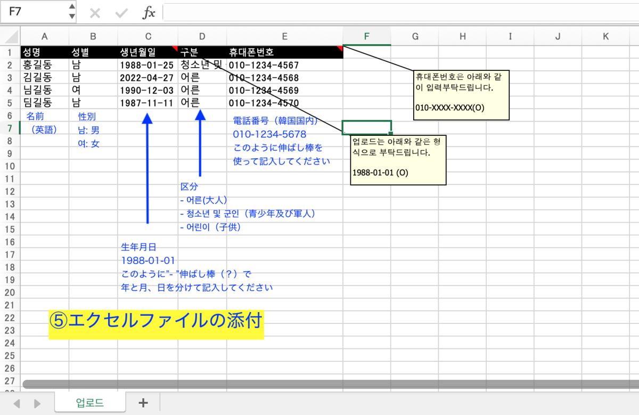This screenshot has height=415, width=639.
Task: Open the Name Box dropdown with the down arrow
Action: coord(72,17)
